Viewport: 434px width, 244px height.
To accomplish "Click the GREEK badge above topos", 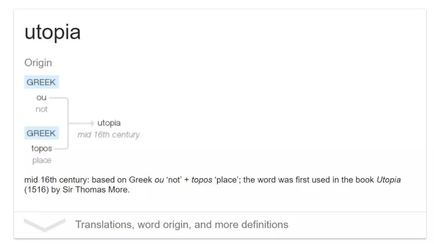I will 41,133.
